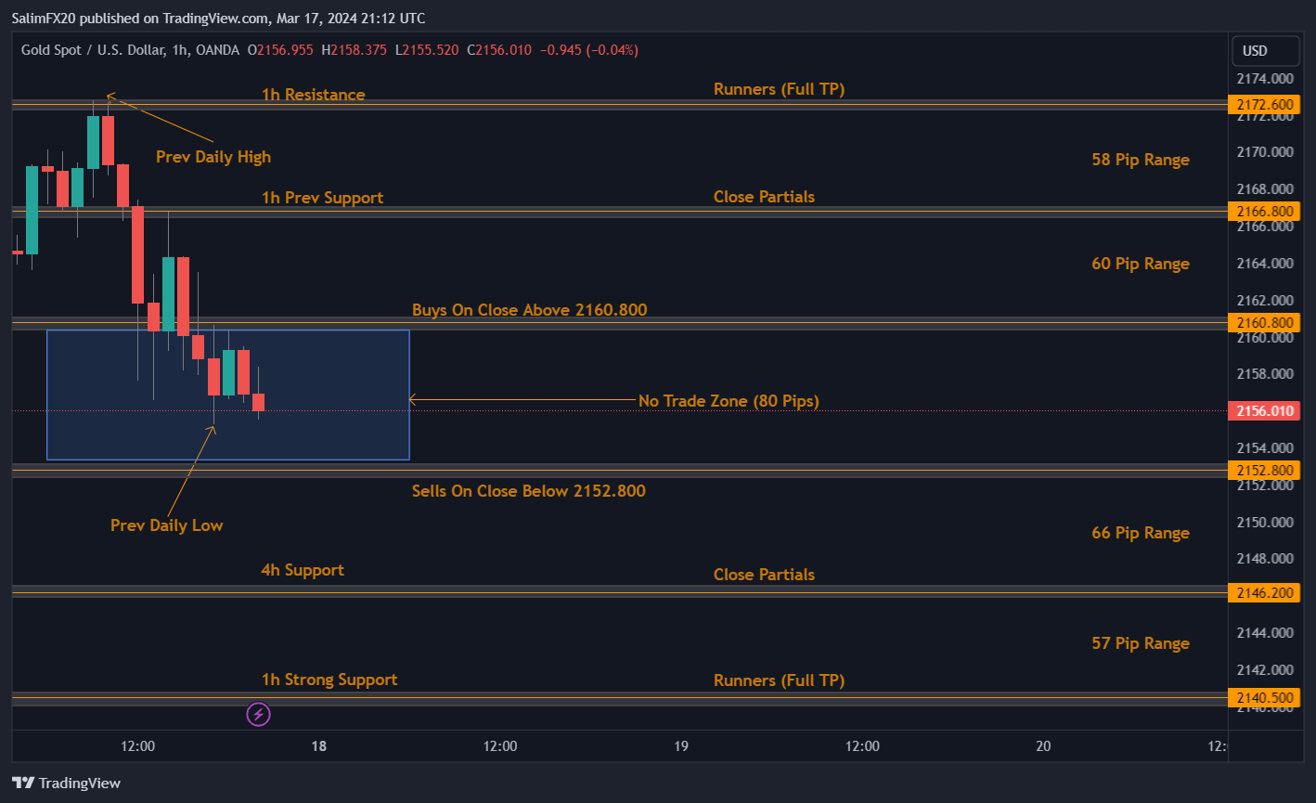This screenshot has height=803, width=1316.
Task: Toggle the USD currency unit on the price scale
Action: click(x=1265, y=50)
